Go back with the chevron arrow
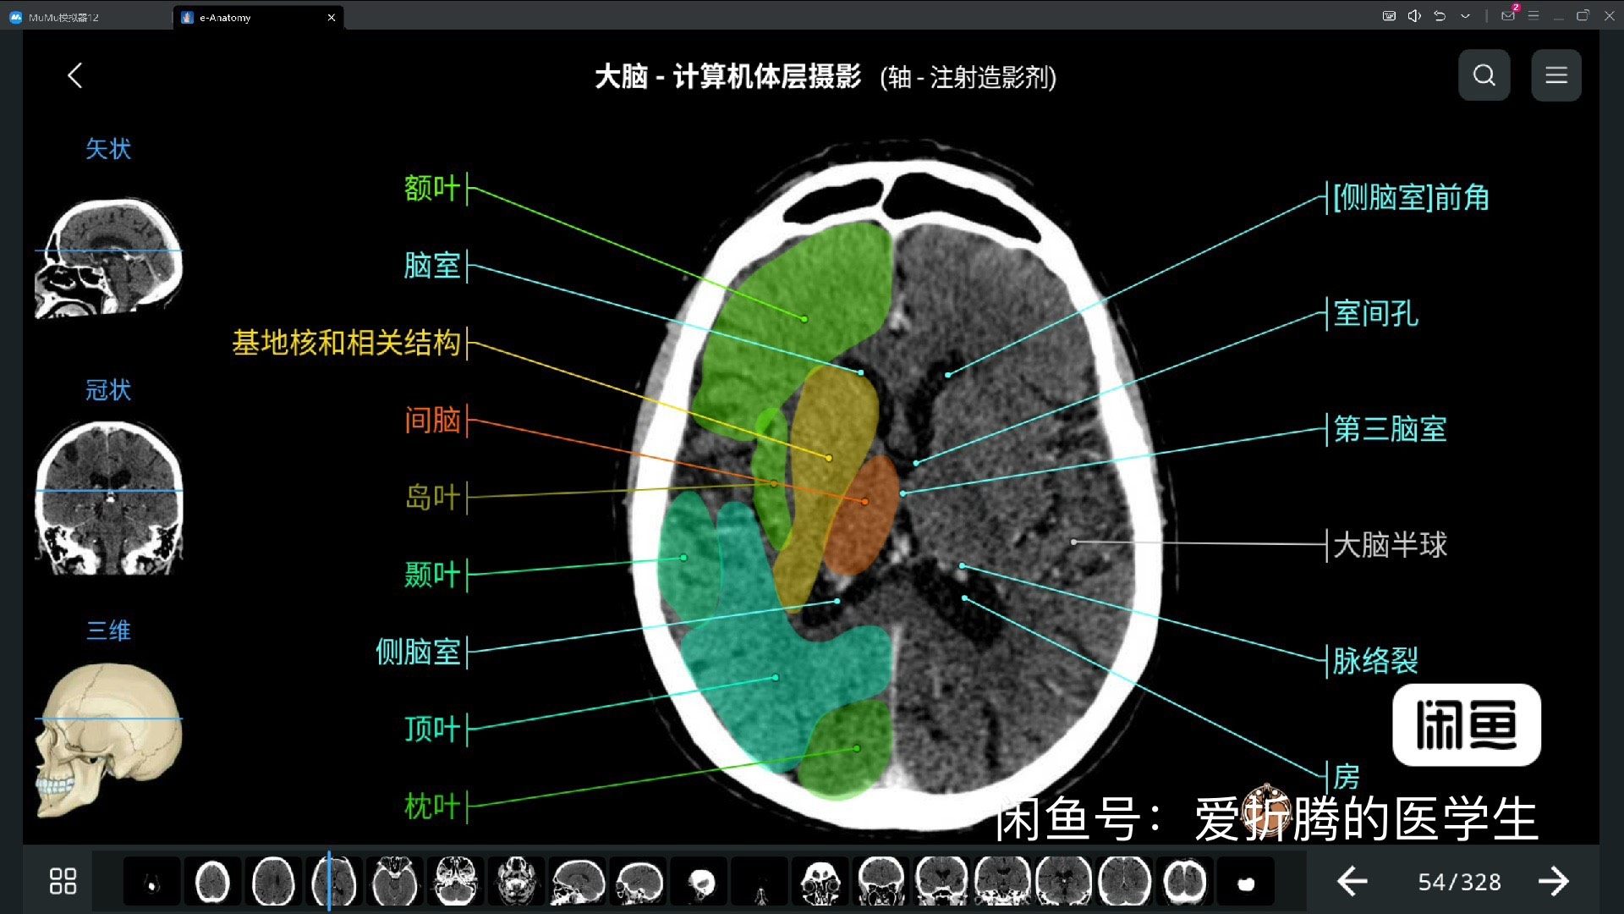 75,75
